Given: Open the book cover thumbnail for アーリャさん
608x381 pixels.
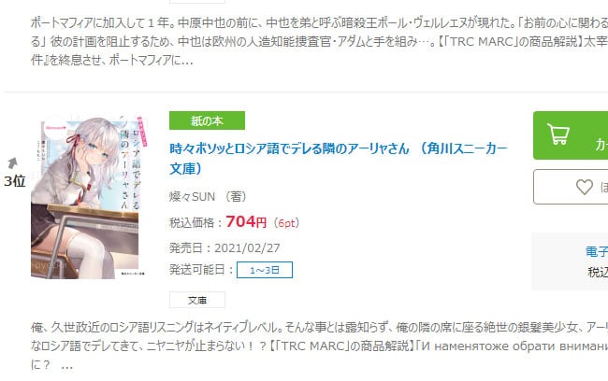Looking at the screenshot, I should [x=89, y=196].
